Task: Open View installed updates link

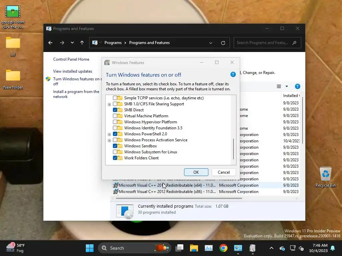Action: point(72,71)
